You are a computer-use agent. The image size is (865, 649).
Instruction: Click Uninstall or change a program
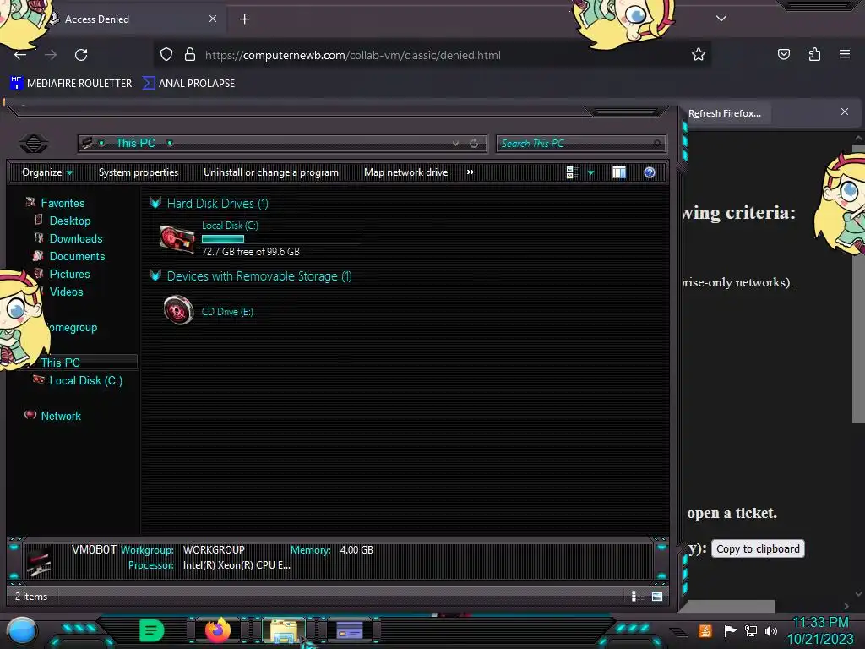click(x=271, y=172)
